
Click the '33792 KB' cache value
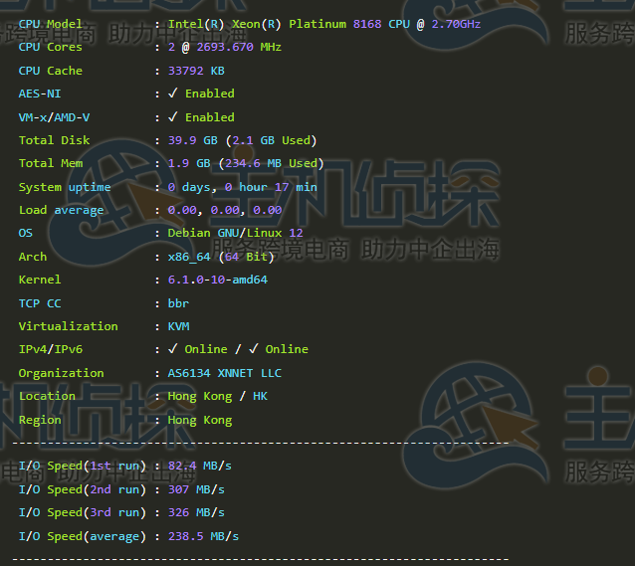pos(196,71)
